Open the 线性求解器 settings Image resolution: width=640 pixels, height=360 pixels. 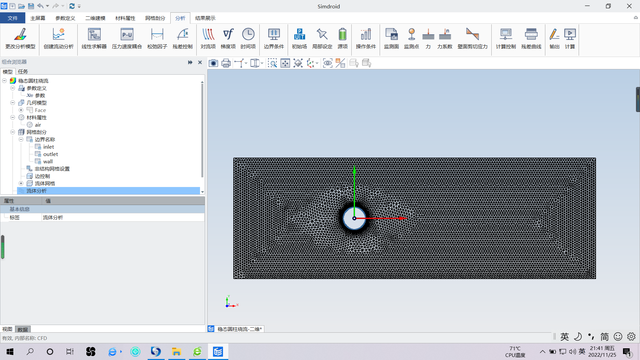(x=94, y=39)
